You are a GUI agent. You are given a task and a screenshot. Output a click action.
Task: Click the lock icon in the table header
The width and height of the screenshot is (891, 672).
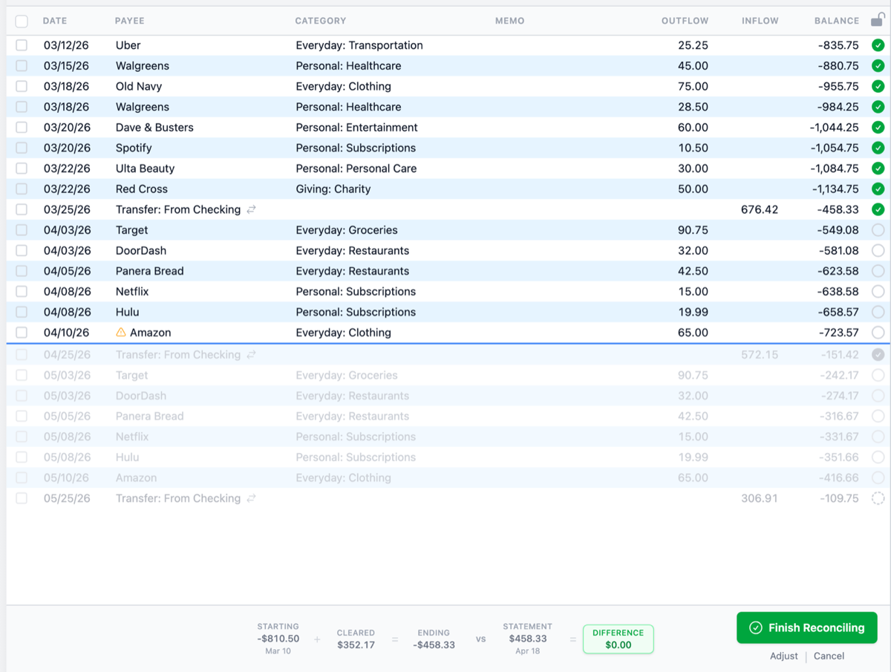[878, 20]
